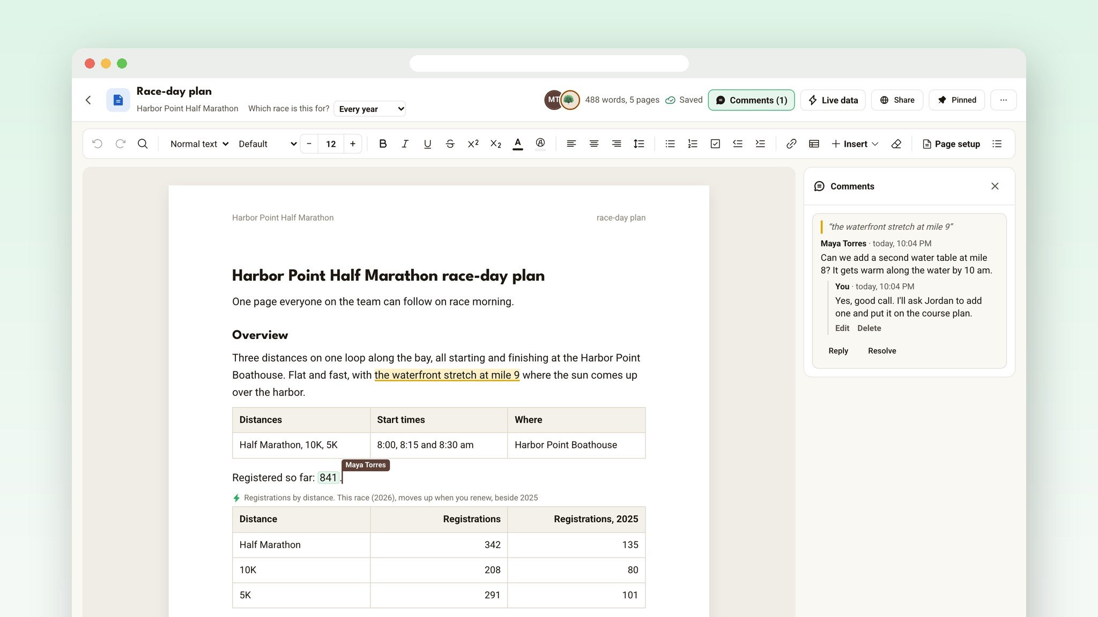This screenshot has height=617, width=1098.
Task: Open the document outline icon
Action: tap(997, 144)
